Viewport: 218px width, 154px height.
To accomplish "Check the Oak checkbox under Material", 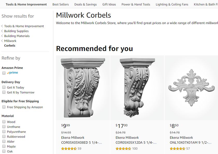I will 4,151.
